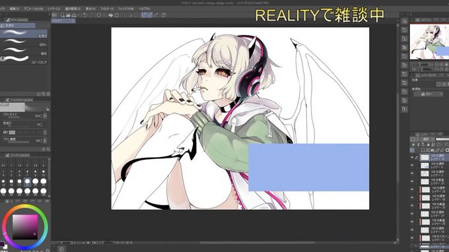Hide レイヤー 14 via its eye icon

coord(412,157)
